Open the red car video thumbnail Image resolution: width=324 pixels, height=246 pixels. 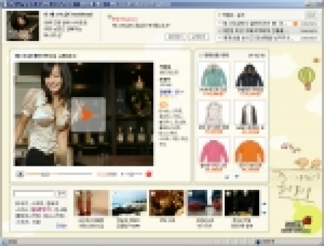(x=205, y=203)
